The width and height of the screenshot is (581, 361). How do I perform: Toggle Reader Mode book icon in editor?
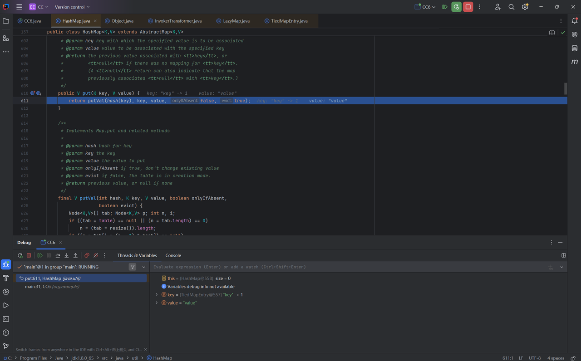pos(552,33)
